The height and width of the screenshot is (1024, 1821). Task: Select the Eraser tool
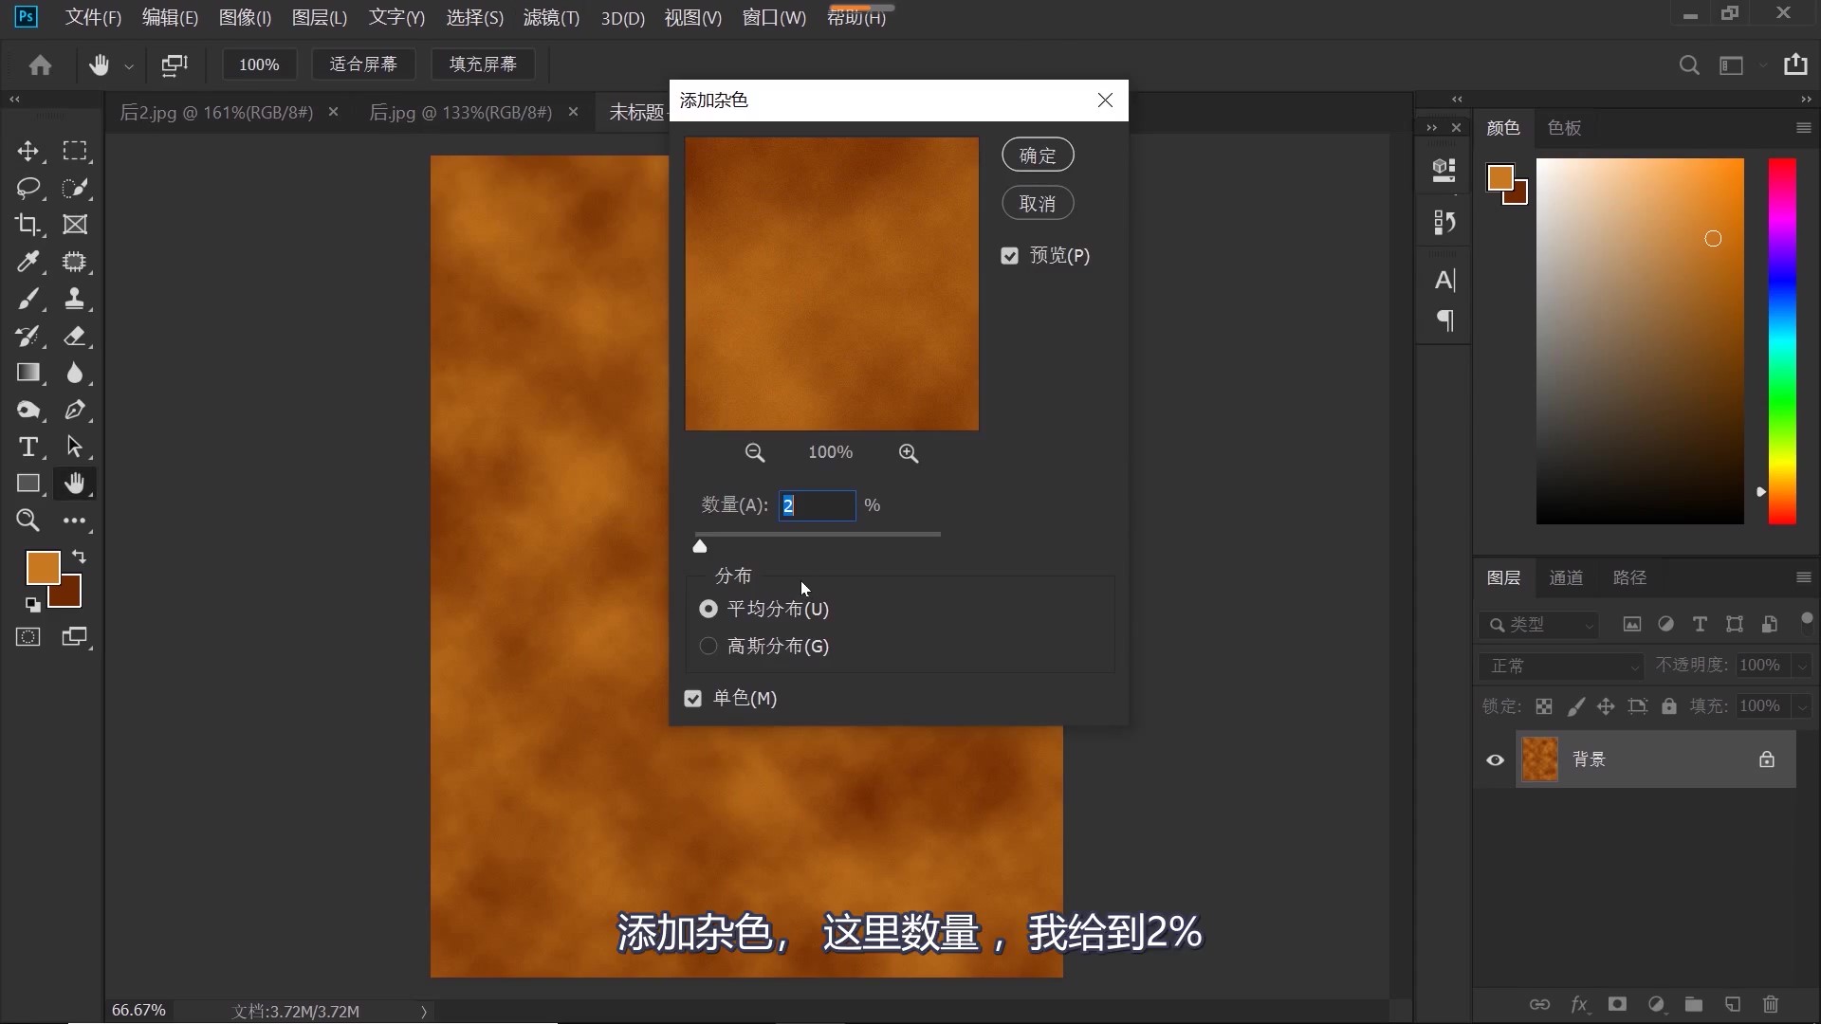click(77, 337)
